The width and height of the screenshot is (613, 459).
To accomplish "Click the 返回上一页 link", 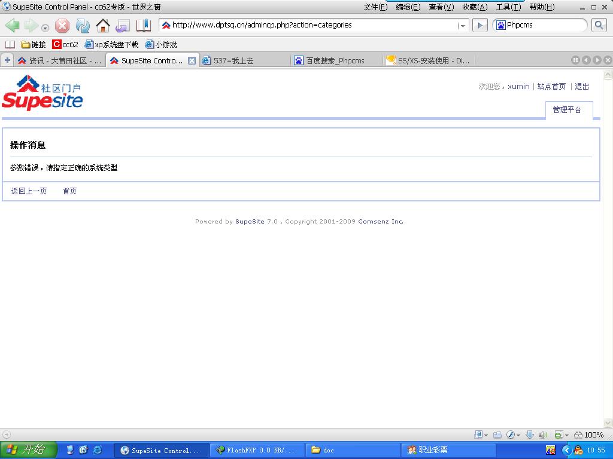I will point(29,191).
